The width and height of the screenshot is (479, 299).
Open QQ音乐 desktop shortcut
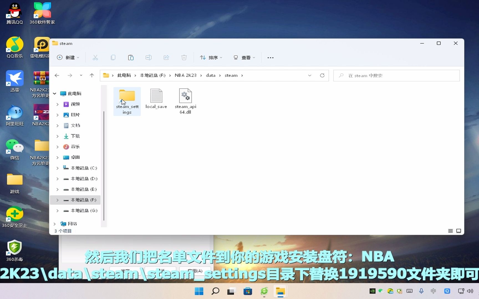point(15,47)
